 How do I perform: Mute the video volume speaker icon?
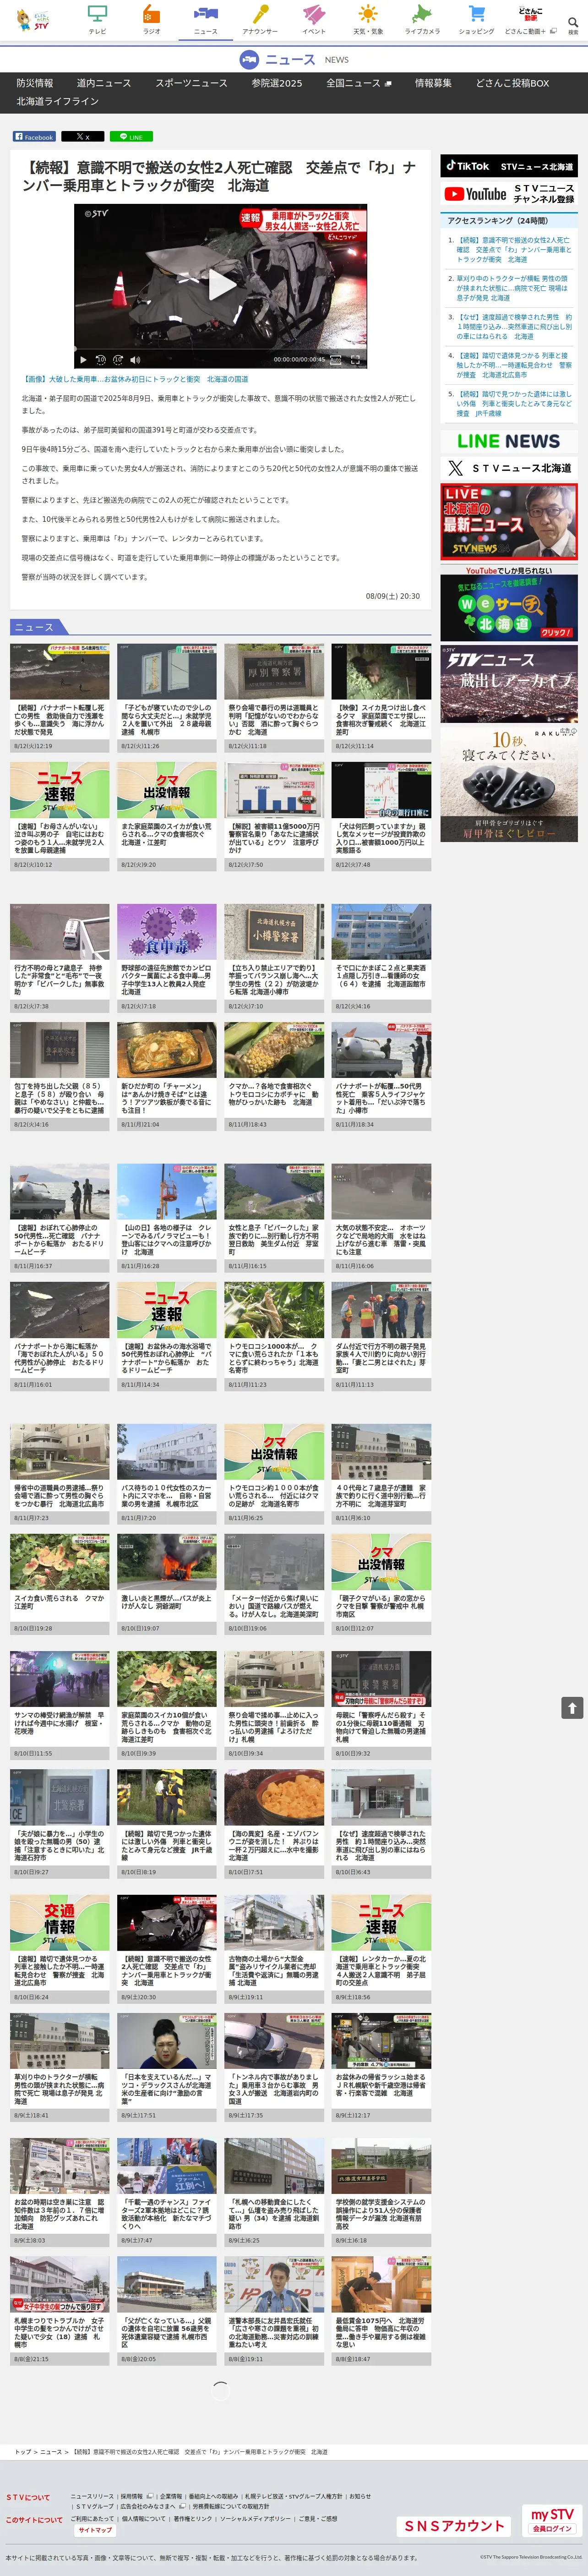[135, 360]
